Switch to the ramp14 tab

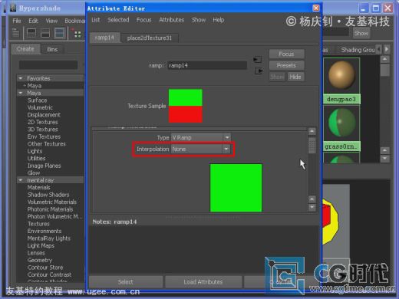(104, 38)
